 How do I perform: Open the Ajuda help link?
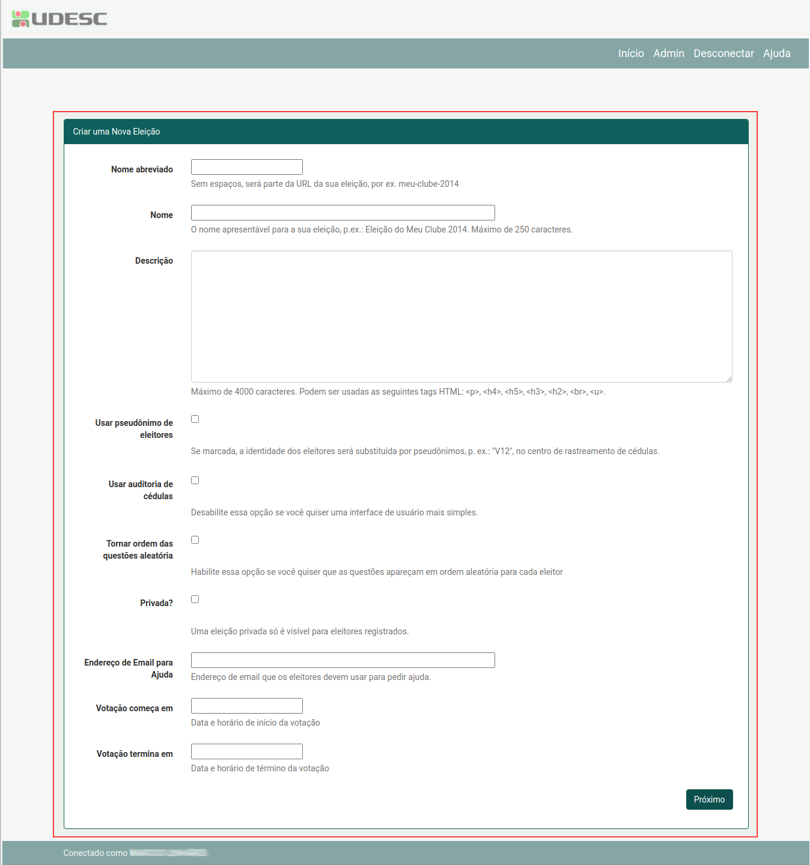pyautogui.click(x=776, y=53)
